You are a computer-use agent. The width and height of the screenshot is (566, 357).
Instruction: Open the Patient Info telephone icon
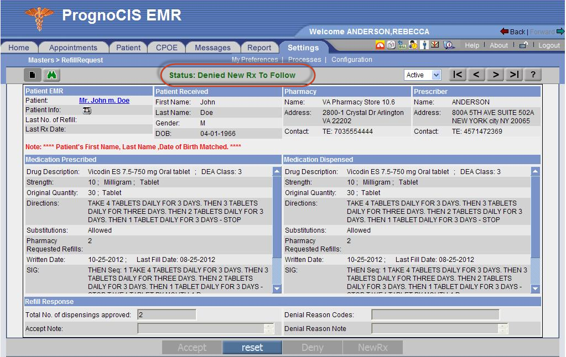87,111
